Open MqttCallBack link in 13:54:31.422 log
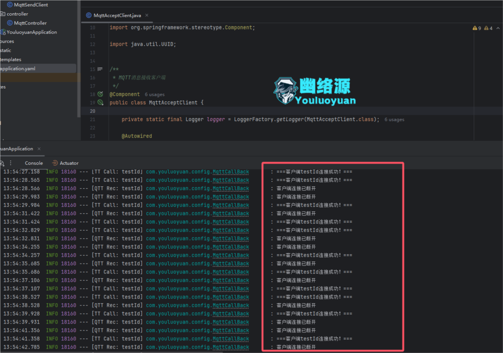 (231, 213)
